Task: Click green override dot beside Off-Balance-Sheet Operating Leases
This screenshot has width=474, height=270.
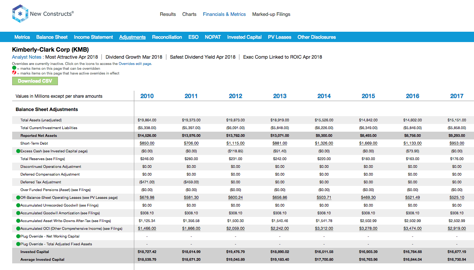Action: tap(18, 198)
